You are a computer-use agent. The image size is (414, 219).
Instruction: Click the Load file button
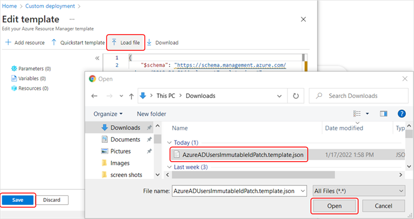click(126, 43)
